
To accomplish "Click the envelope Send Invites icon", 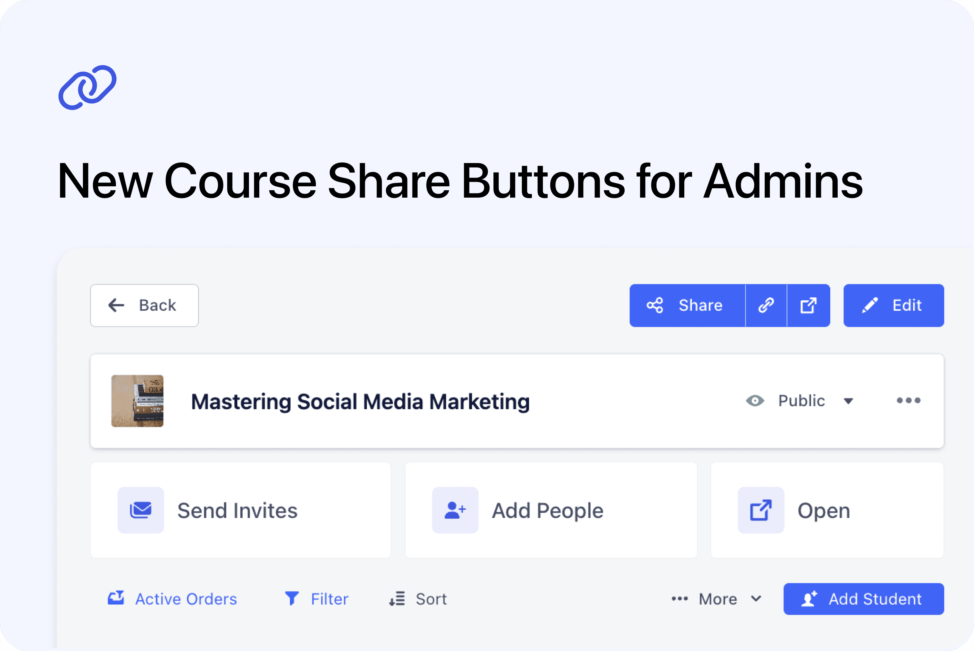I will (141, 510).
